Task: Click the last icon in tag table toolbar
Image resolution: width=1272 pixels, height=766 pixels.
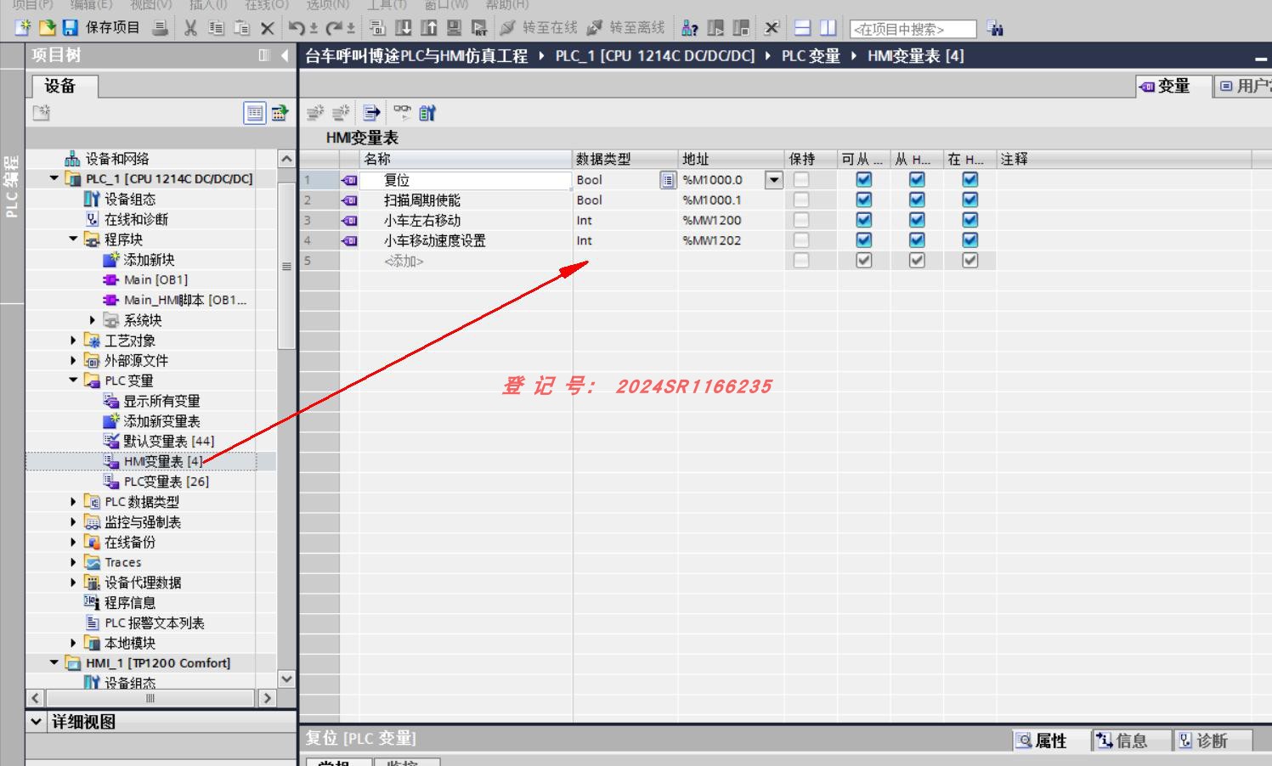Action: coord(427,112)
